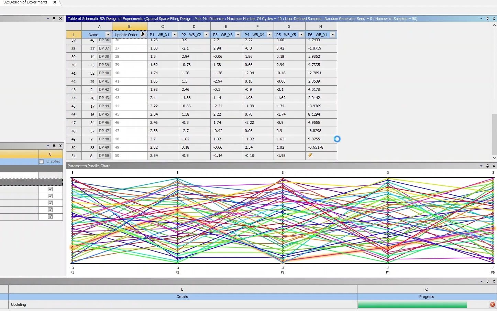Click the table scrollbar down arrow
The height and width of the screenshot is (311, 497).
tap(494, 158)
